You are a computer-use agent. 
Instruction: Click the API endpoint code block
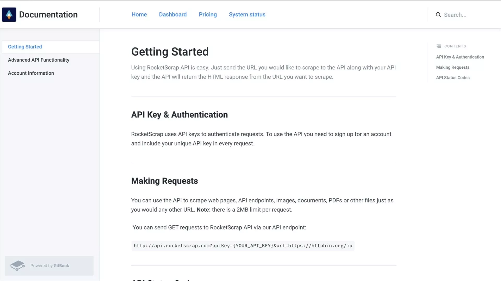point(243,246)
